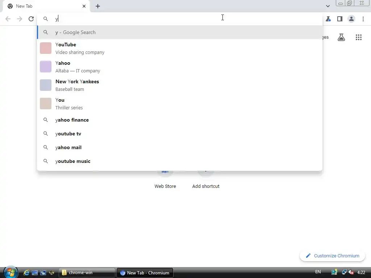
Task: Choose the New York Yankees suggestion
Action: point(180,85)
